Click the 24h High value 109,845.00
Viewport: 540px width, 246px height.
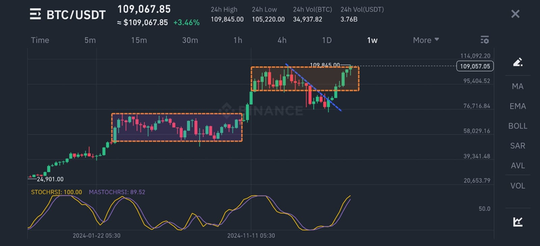pos(227,20)
